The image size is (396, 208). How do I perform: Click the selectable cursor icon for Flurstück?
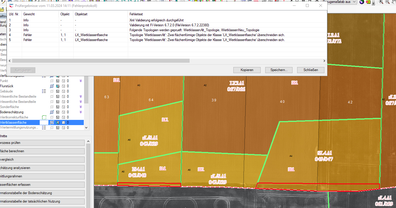click(x=58, y=86)
